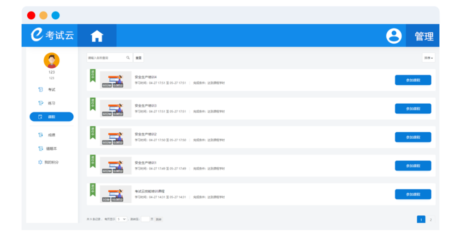Click the icon beside 错题本 in the sidebar
The image size is (460, 247).
coord(40,149)
